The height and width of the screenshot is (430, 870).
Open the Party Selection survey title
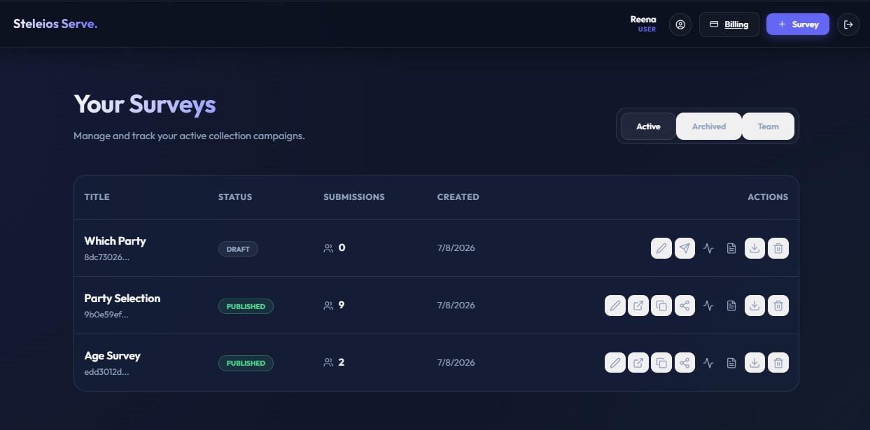point(122,299)
